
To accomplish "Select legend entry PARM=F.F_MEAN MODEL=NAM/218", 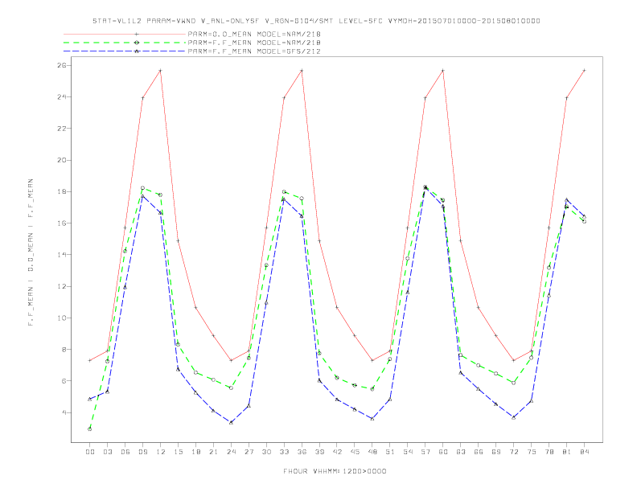I will [254, 43].
